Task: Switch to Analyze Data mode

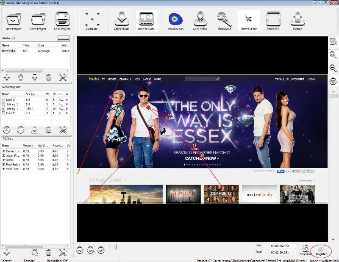Action: tap(146, 21)
